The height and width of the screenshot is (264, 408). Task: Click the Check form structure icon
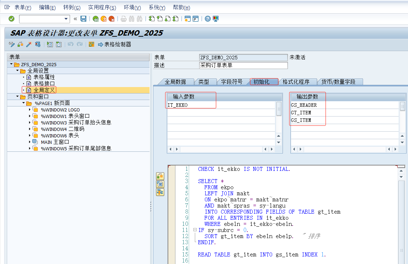(x=20, y=45)
